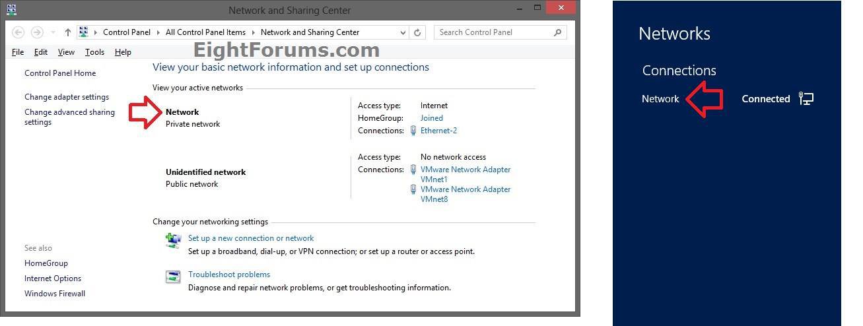Click the Set up a new connection icon
863x326 pixels.
(x=173, y=241)
